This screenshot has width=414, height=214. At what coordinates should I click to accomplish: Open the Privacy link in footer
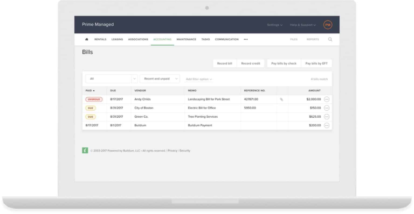(x=172, y=151)
